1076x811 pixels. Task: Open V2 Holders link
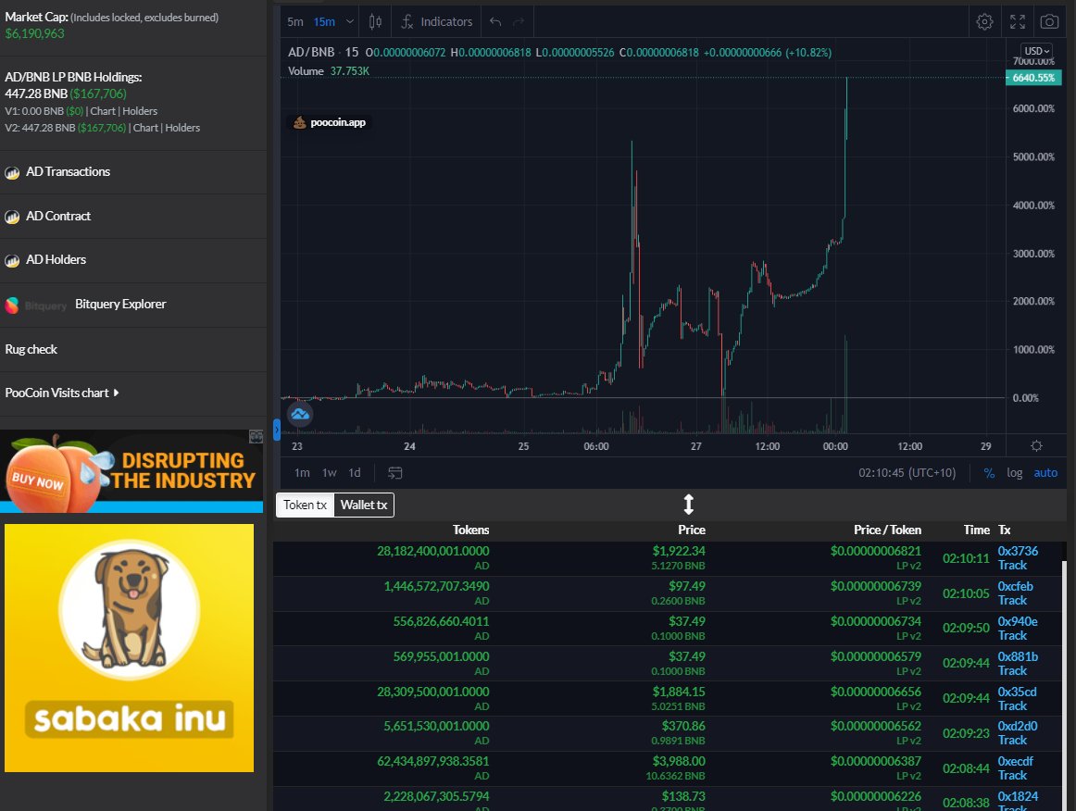tap(182, 128)
